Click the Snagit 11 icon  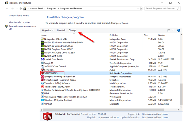[x=42, y=63]
